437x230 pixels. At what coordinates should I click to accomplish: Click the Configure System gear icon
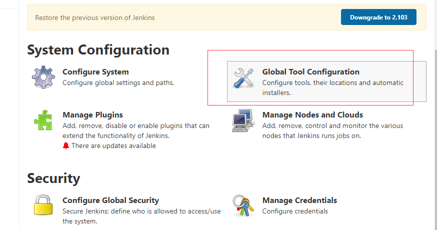click(x=43, y=77)
